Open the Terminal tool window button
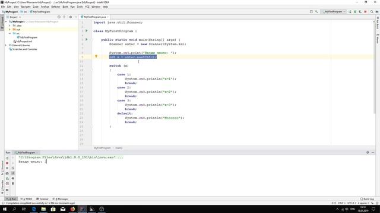The width and height of the screenshot is (380, 213). (x=42, y=199)
